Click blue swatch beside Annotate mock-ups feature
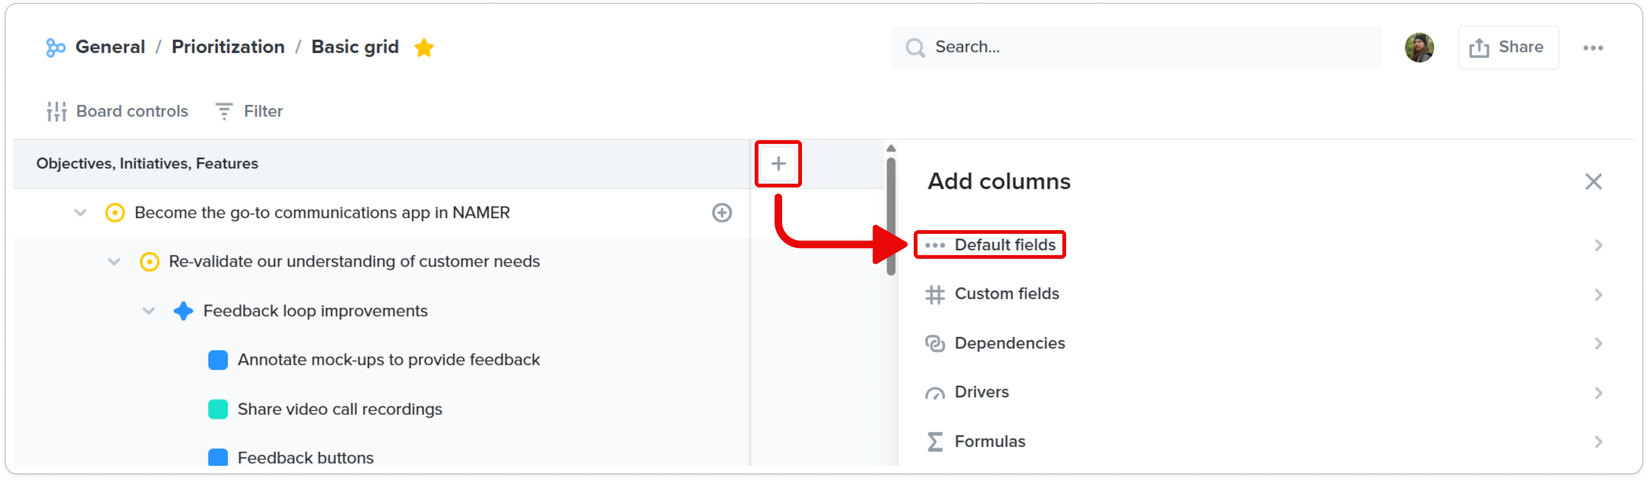This screenshot has width=1648, height=481. coord(217,360)
